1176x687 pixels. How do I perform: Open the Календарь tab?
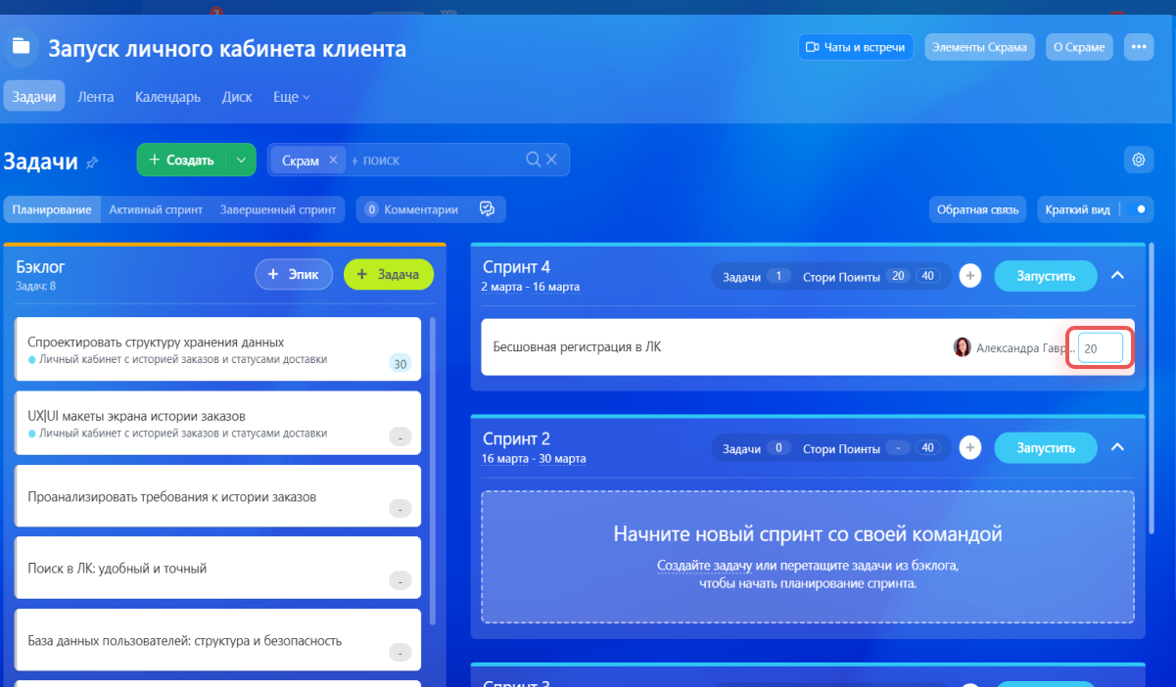[x=167, y=97]
